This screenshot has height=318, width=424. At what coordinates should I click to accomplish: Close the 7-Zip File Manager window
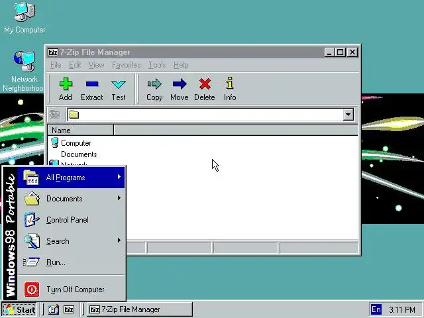click(x=352, y=52)
